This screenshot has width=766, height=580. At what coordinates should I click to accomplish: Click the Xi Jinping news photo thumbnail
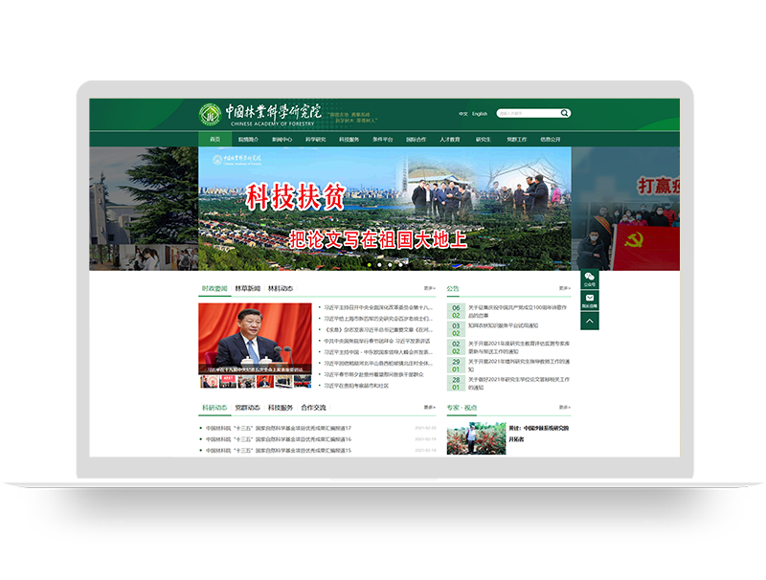[255, 340]
